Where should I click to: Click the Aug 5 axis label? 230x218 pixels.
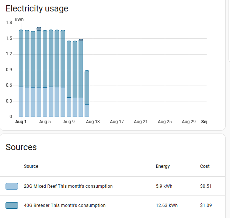(45, 122)
